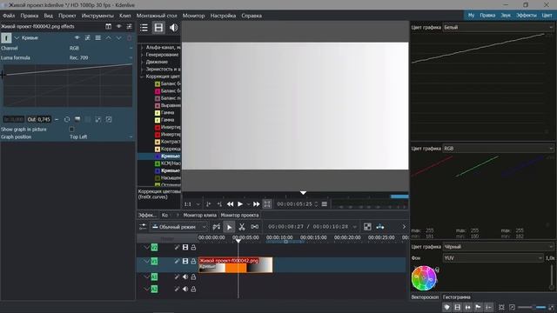This screenshot has height=313, width=557.
Task: Rewind the monitor playback
Action: click(230, 204)
